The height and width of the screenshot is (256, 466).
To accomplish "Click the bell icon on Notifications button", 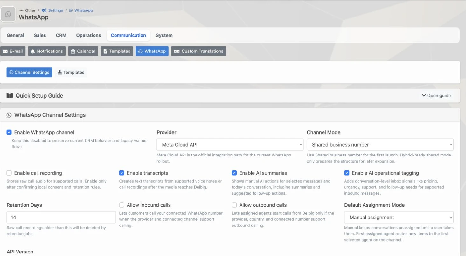I will click(x=33, y=51).
